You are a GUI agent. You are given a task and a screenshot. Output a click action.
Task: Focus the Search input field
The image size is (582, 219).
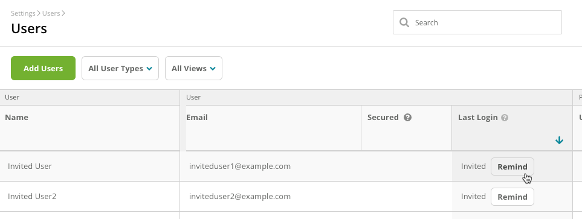(x=477, y=22)
